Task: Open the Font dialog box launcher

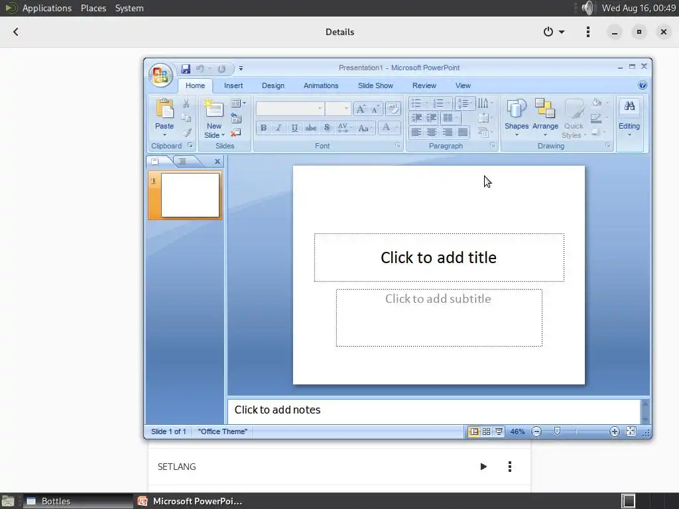Action: (x=398, y=145)
